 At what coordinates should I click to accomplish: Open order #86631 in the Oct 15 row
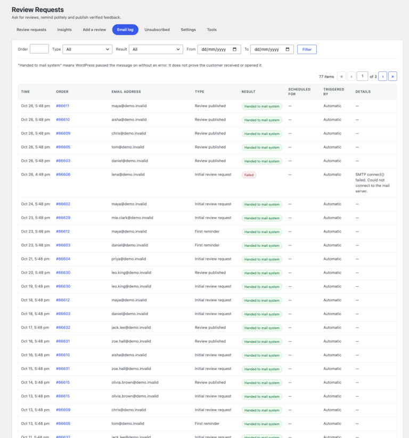click(x=63, y=369)
